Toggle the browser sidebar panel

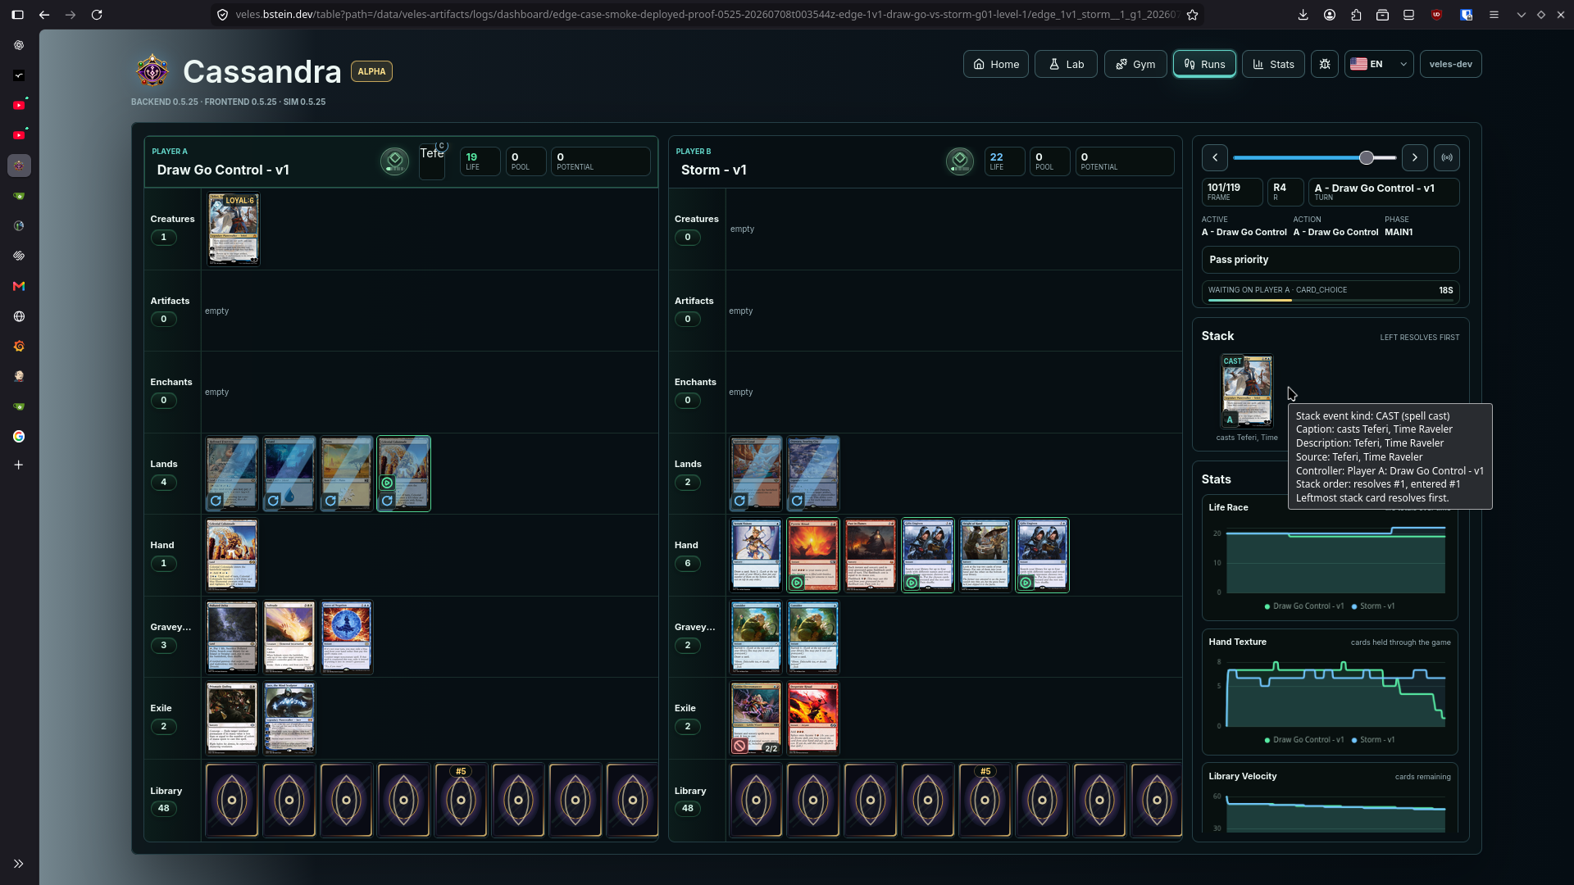(x=17, y=15)
